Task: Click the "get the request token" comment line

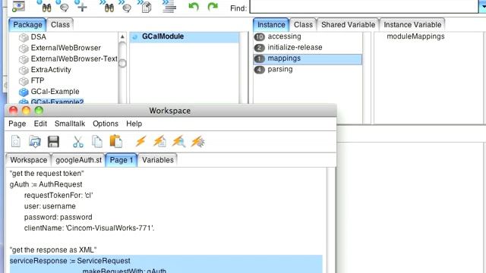Action: 46,174
